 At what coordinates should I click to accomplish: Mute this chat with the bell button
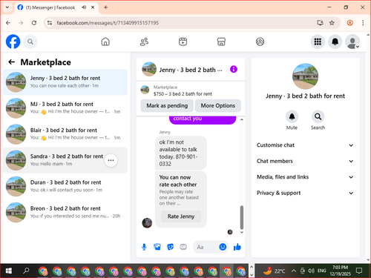(x=292, y=116)
